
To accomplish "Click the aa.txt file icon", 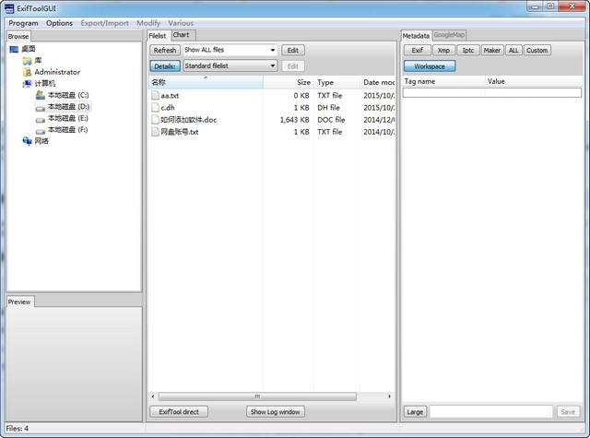I will click(155, 96).
